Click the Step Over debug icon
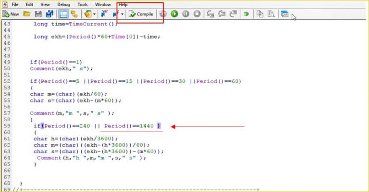 (x=221, y=14)
